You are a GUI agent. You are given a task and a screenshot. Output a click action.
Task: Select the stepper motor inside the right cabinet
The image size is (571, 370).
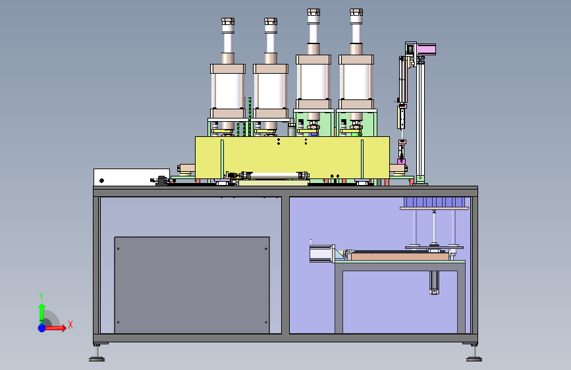[x=322, y=253]
